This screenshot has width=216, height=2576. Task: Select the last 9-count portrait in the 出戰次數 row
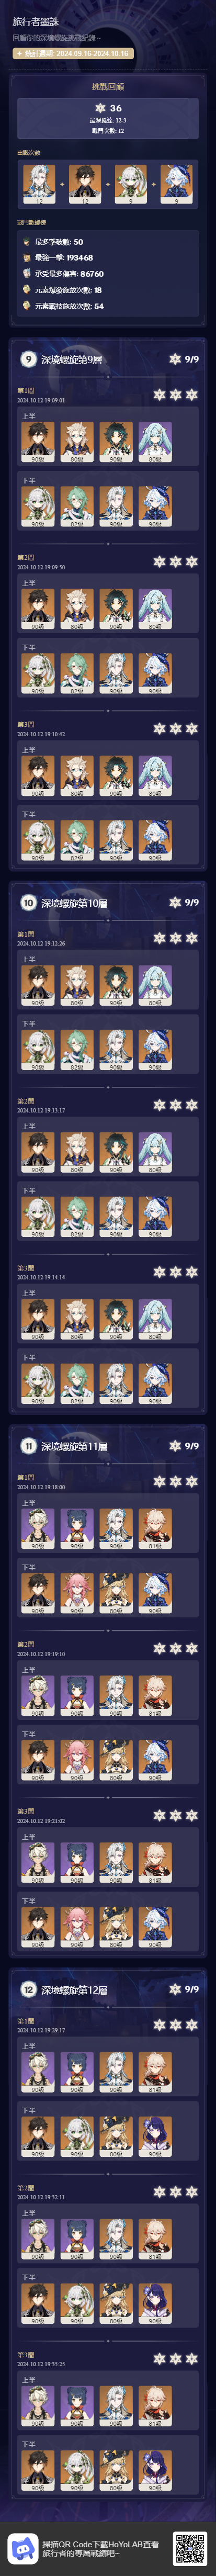[x=177, y=185]
